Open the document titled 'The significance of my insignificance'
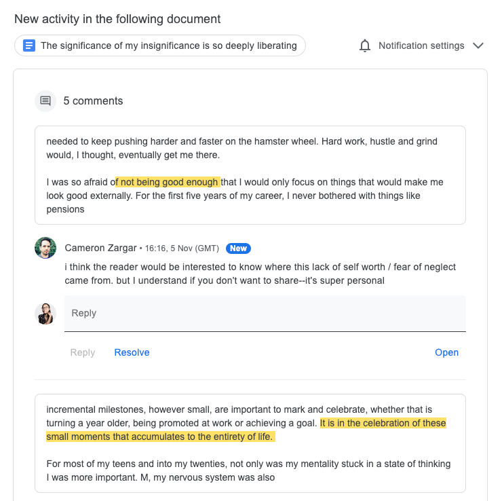The image size is (504, 501). coord(160,45)
